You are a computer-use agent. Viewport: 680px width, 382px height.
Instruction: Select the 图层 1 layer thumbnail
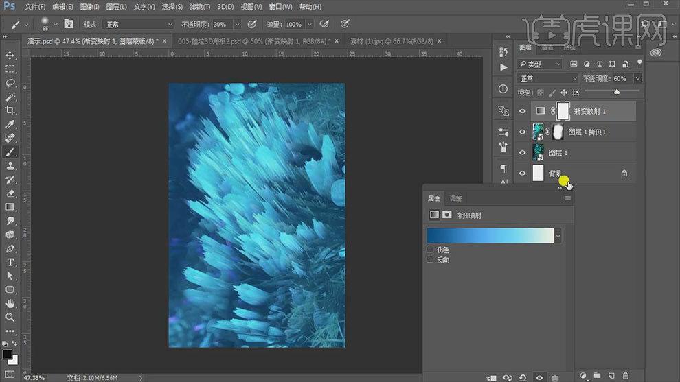[x=539, y=152]
